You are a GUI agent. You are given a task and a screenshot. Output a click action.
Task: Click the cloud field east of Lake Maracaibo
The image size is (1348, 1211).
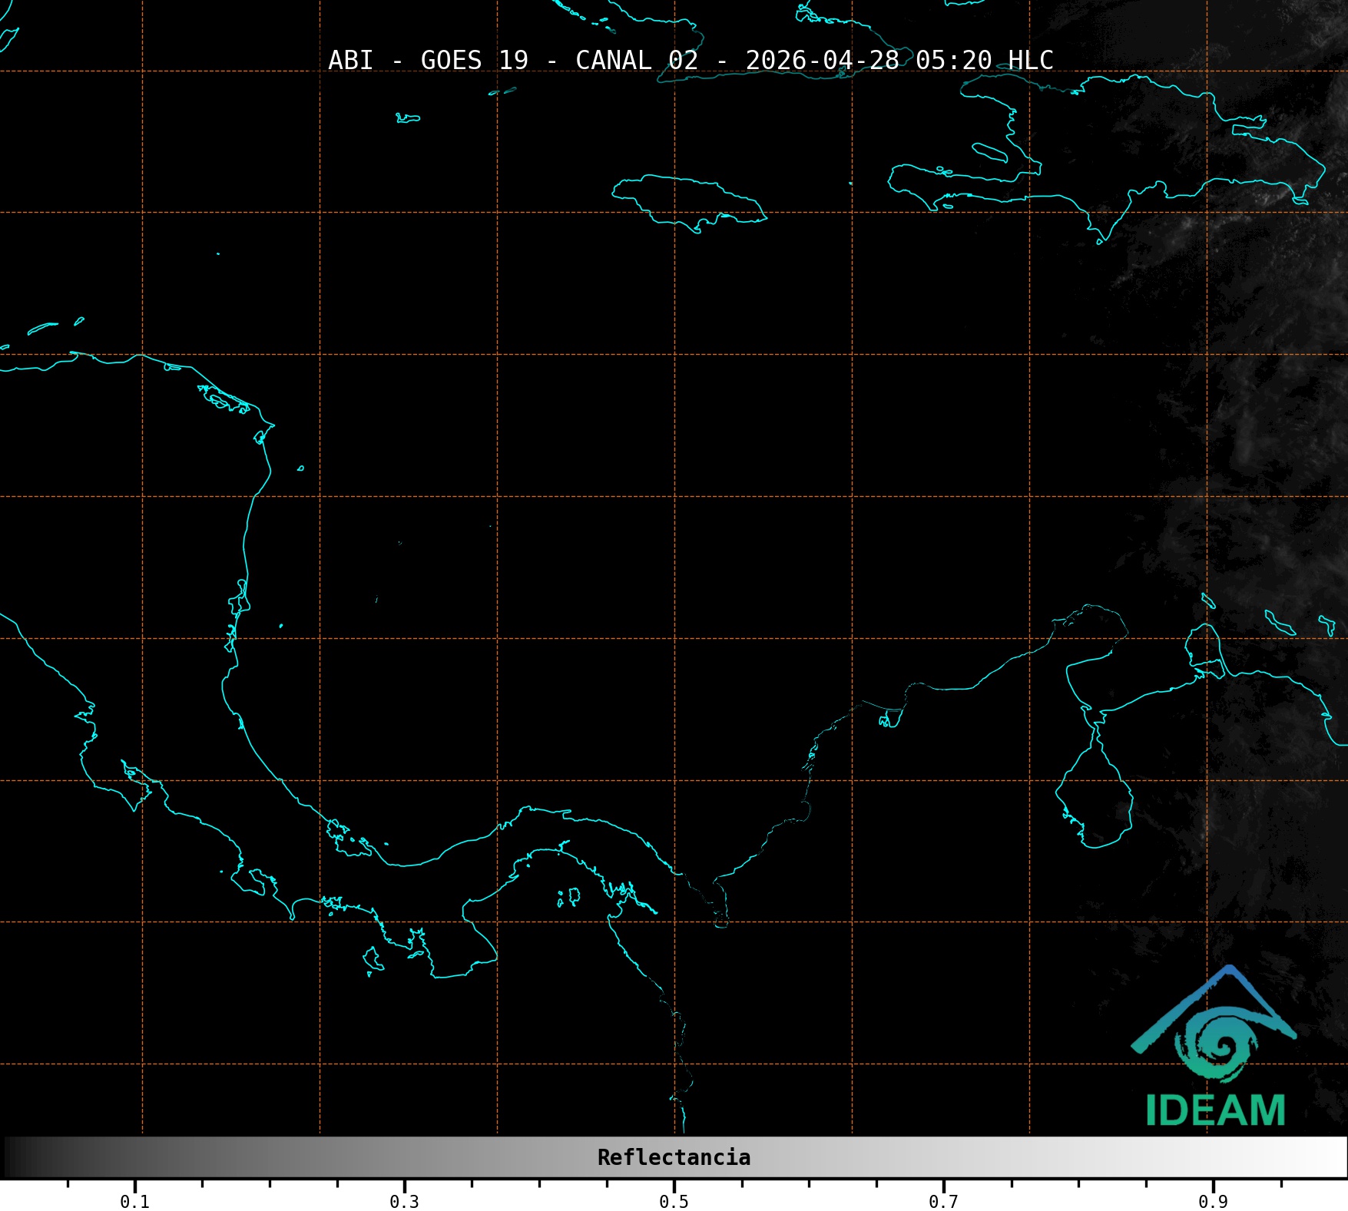pyautogui.click(x=1244, y=806)
